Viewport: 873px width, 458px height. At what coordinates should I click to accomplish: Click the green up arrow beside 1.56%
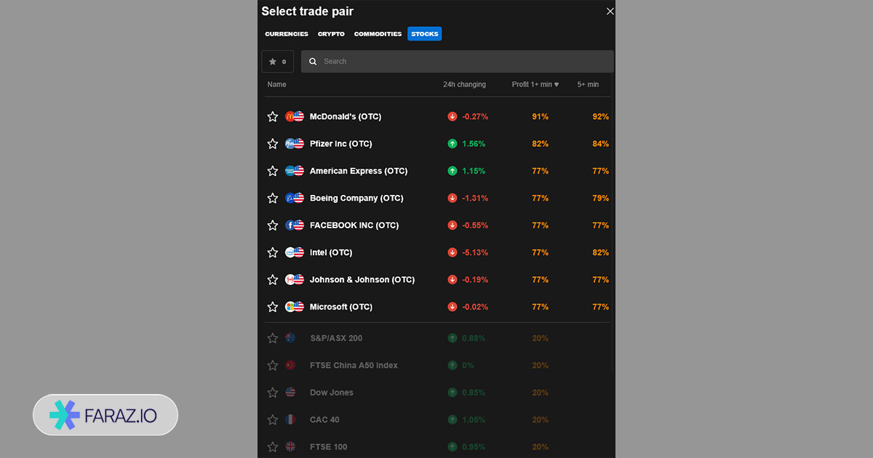coord(453,144)
